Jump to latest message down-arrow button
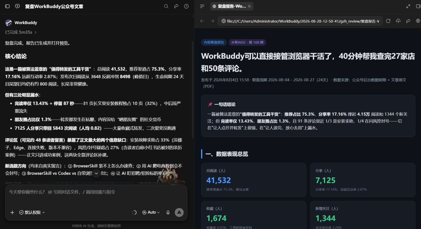 point(96,173)
